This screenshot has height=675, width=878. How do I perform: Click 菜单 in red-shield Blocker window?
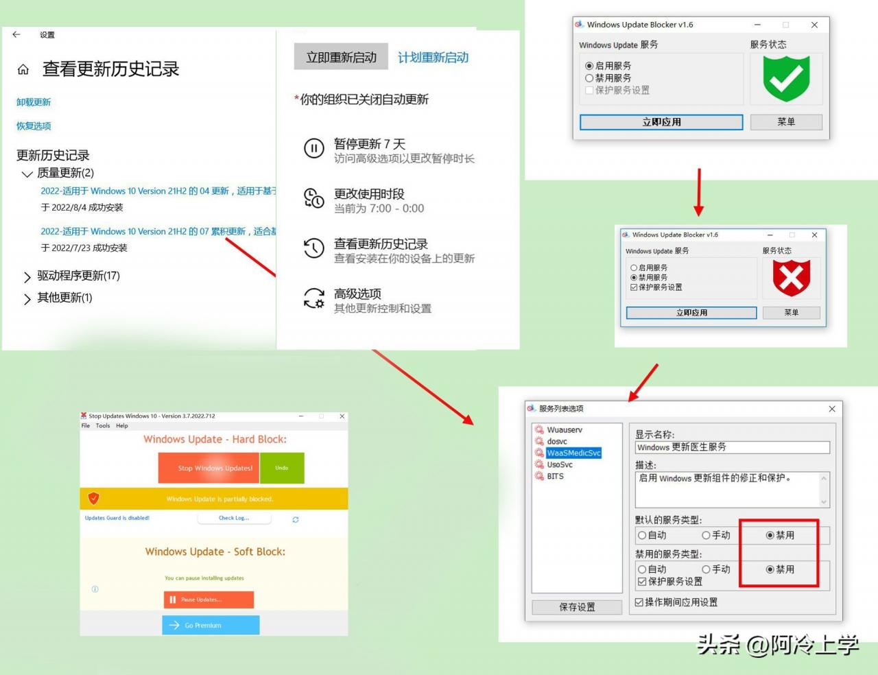(792, 313)
